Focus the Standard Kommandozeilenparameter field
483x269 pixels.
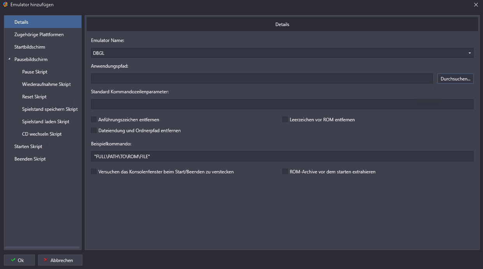pos(282,104)
